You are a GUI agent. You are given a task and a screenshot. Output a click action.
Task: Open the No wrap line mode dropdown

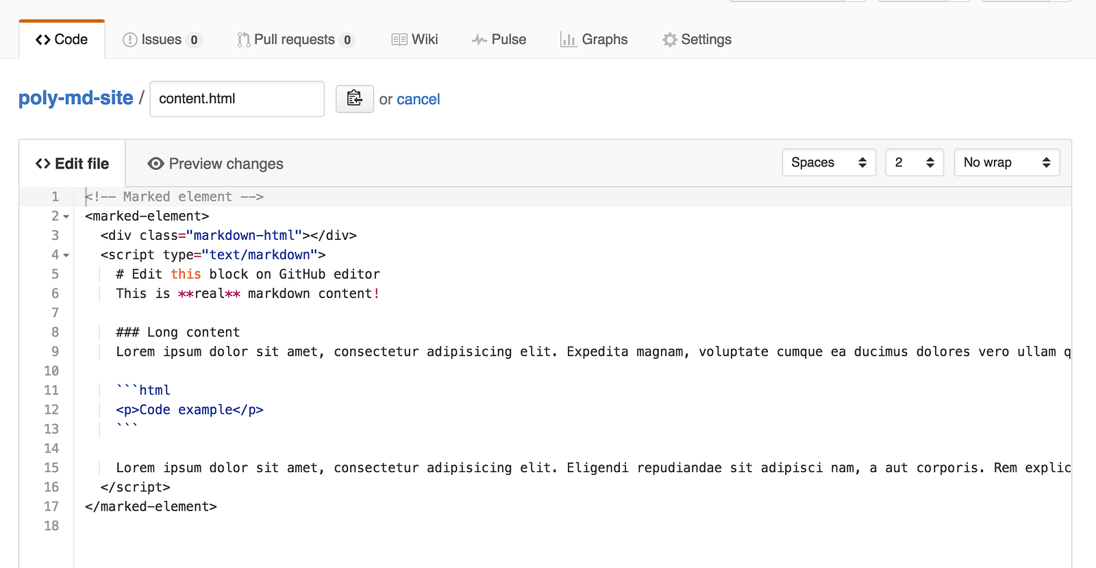point(1006,162)
